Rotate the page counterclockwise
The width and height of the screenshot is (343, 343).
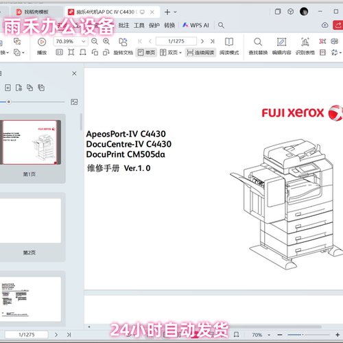95,53
